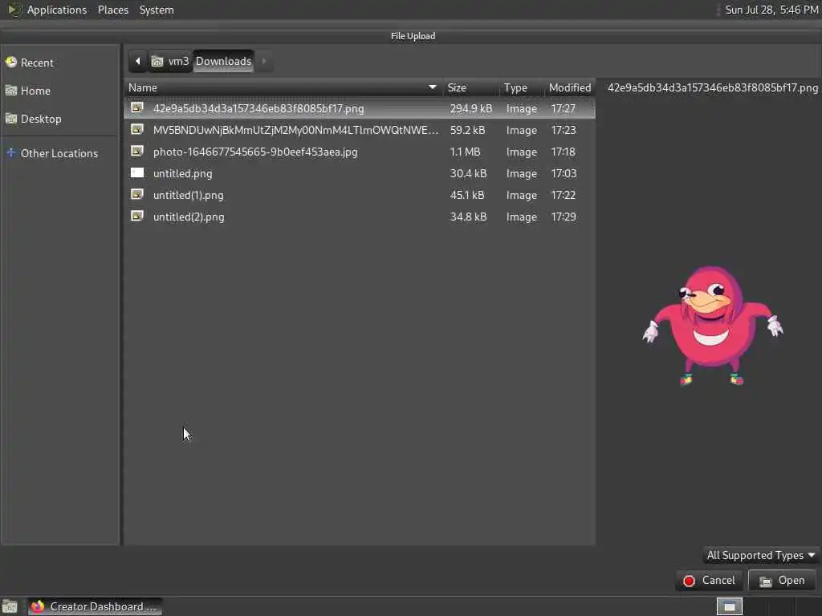Click the 17:22 modified time cell
Screen dimensions: 822x616
pos(563,195)
